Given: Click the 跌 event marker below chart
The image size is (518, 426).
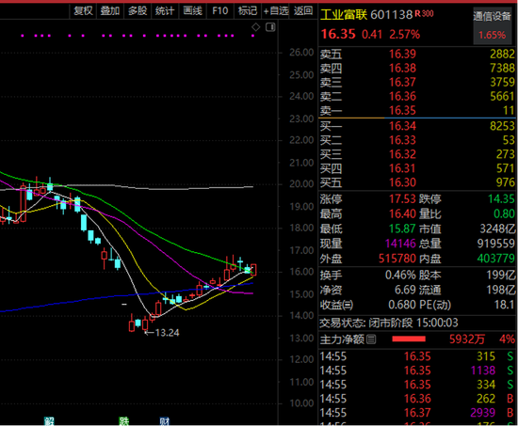Looking at the screenshot, I should pos(124,421).
